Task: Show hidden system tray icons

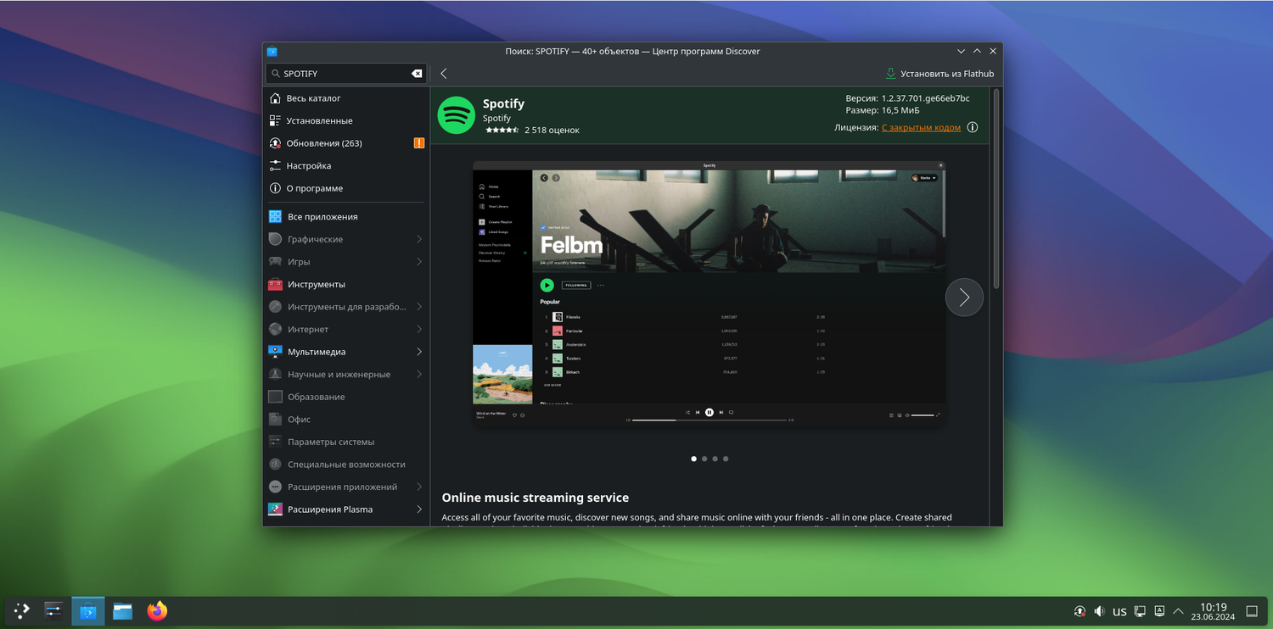Action: [x=1178, y=611]
